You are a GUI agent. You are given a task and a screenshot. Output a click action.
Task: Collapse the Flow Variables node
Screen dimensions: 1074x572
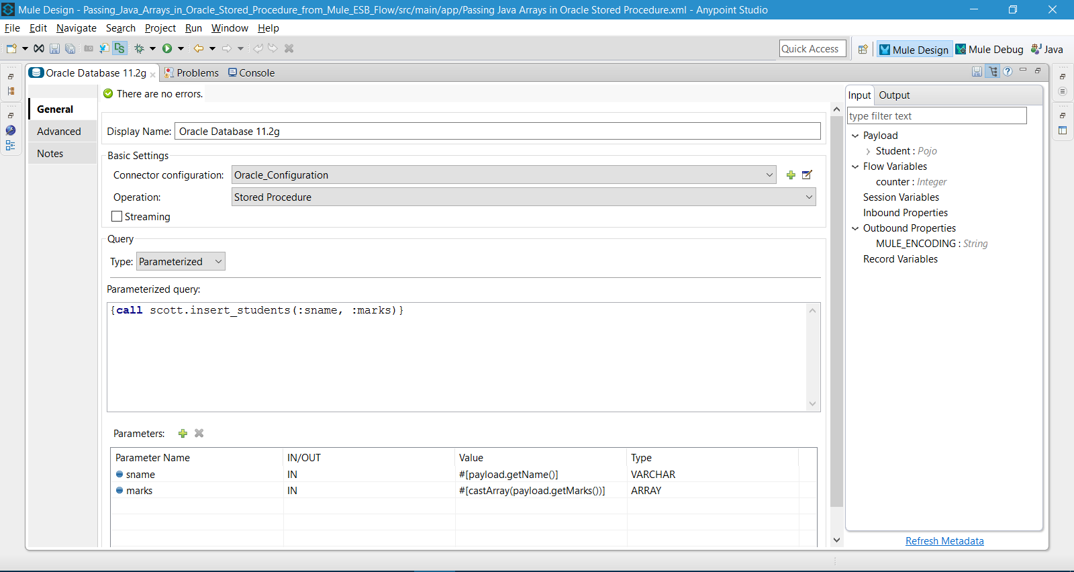tap(855, 166)
